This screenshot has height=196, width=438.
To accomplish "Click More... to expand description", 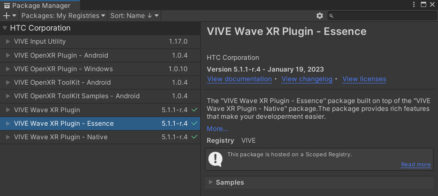I will pos(217,129).
